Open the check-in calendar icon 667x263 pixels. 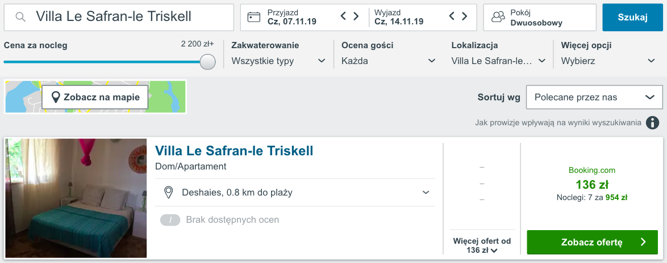pos(254,17)
